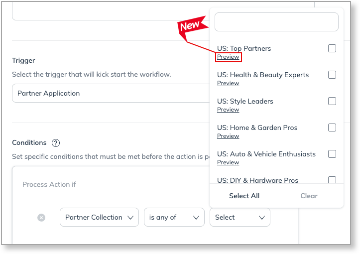Select the US: Home & Garden Pros checkbox
Screen dimensions: 360x254
click(332, 127)
